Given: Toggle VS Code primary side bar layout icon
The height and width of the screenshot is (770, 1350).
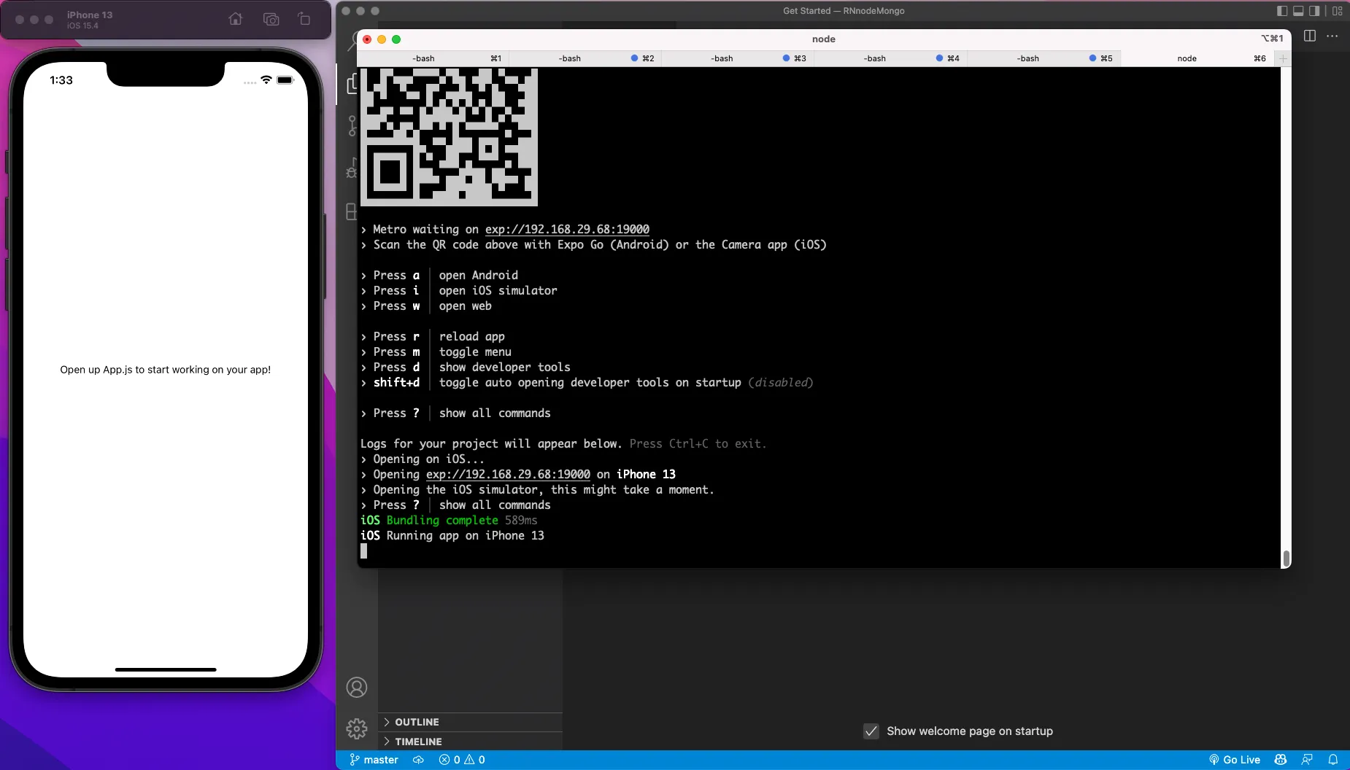Looking at the screenshot, I should [x=1282, y=11].
